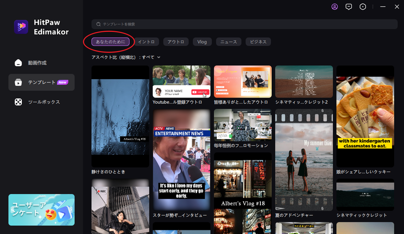Open the feedback message icon
Screen dimensions: 404x234
pyautogui.click(x=349, y=7)
